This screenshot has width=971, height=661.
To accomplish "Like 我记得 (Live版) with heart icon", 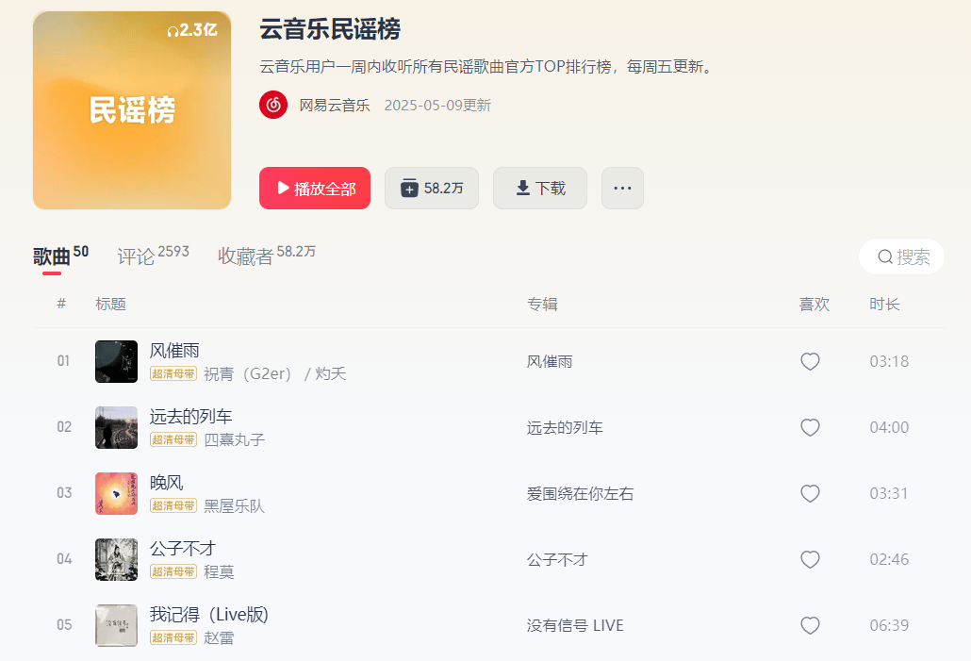I will tap(810, 625).
